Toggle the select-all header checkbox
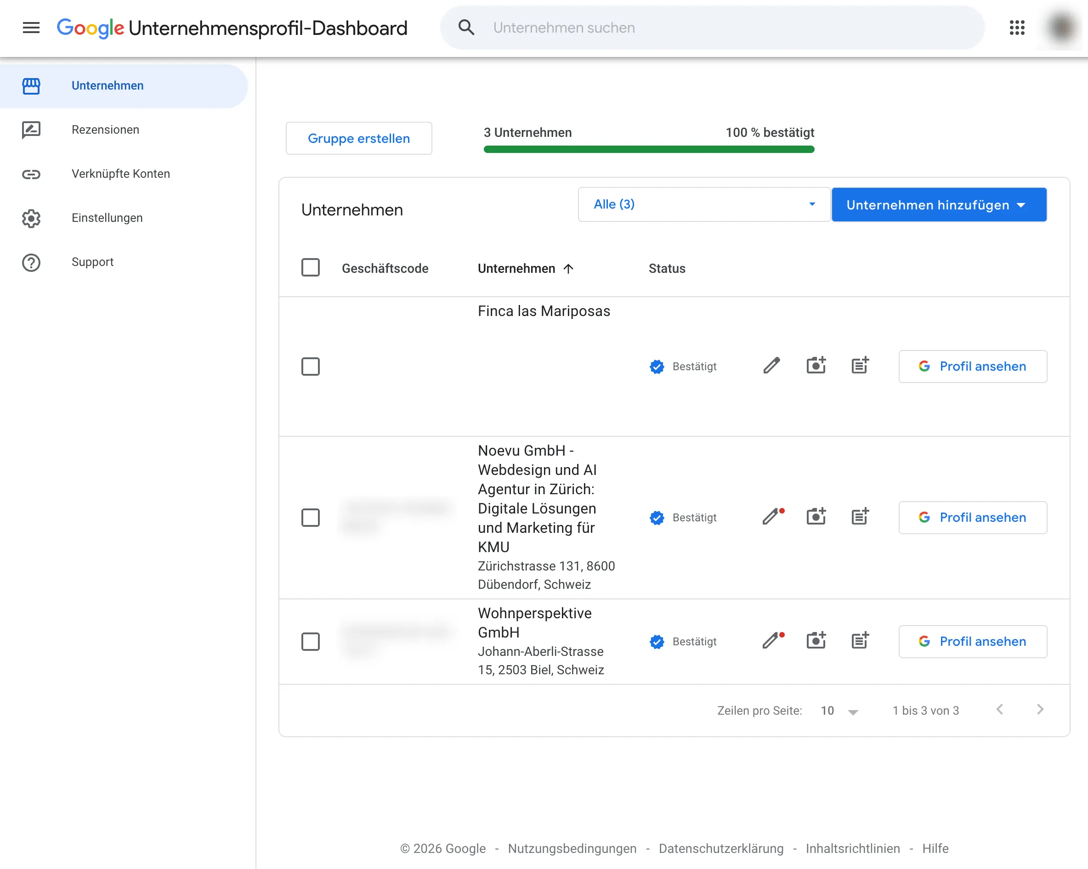Screen dimensions: 1088x869 [310, 267]
